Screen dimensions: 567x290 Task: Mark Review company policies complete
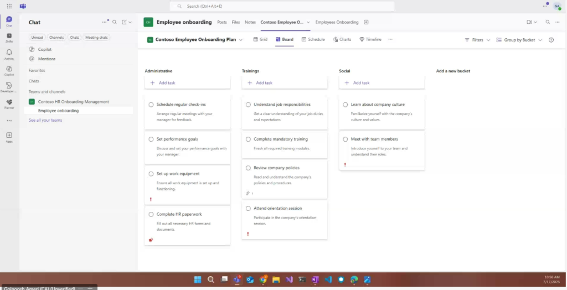(x=248, y=168)
